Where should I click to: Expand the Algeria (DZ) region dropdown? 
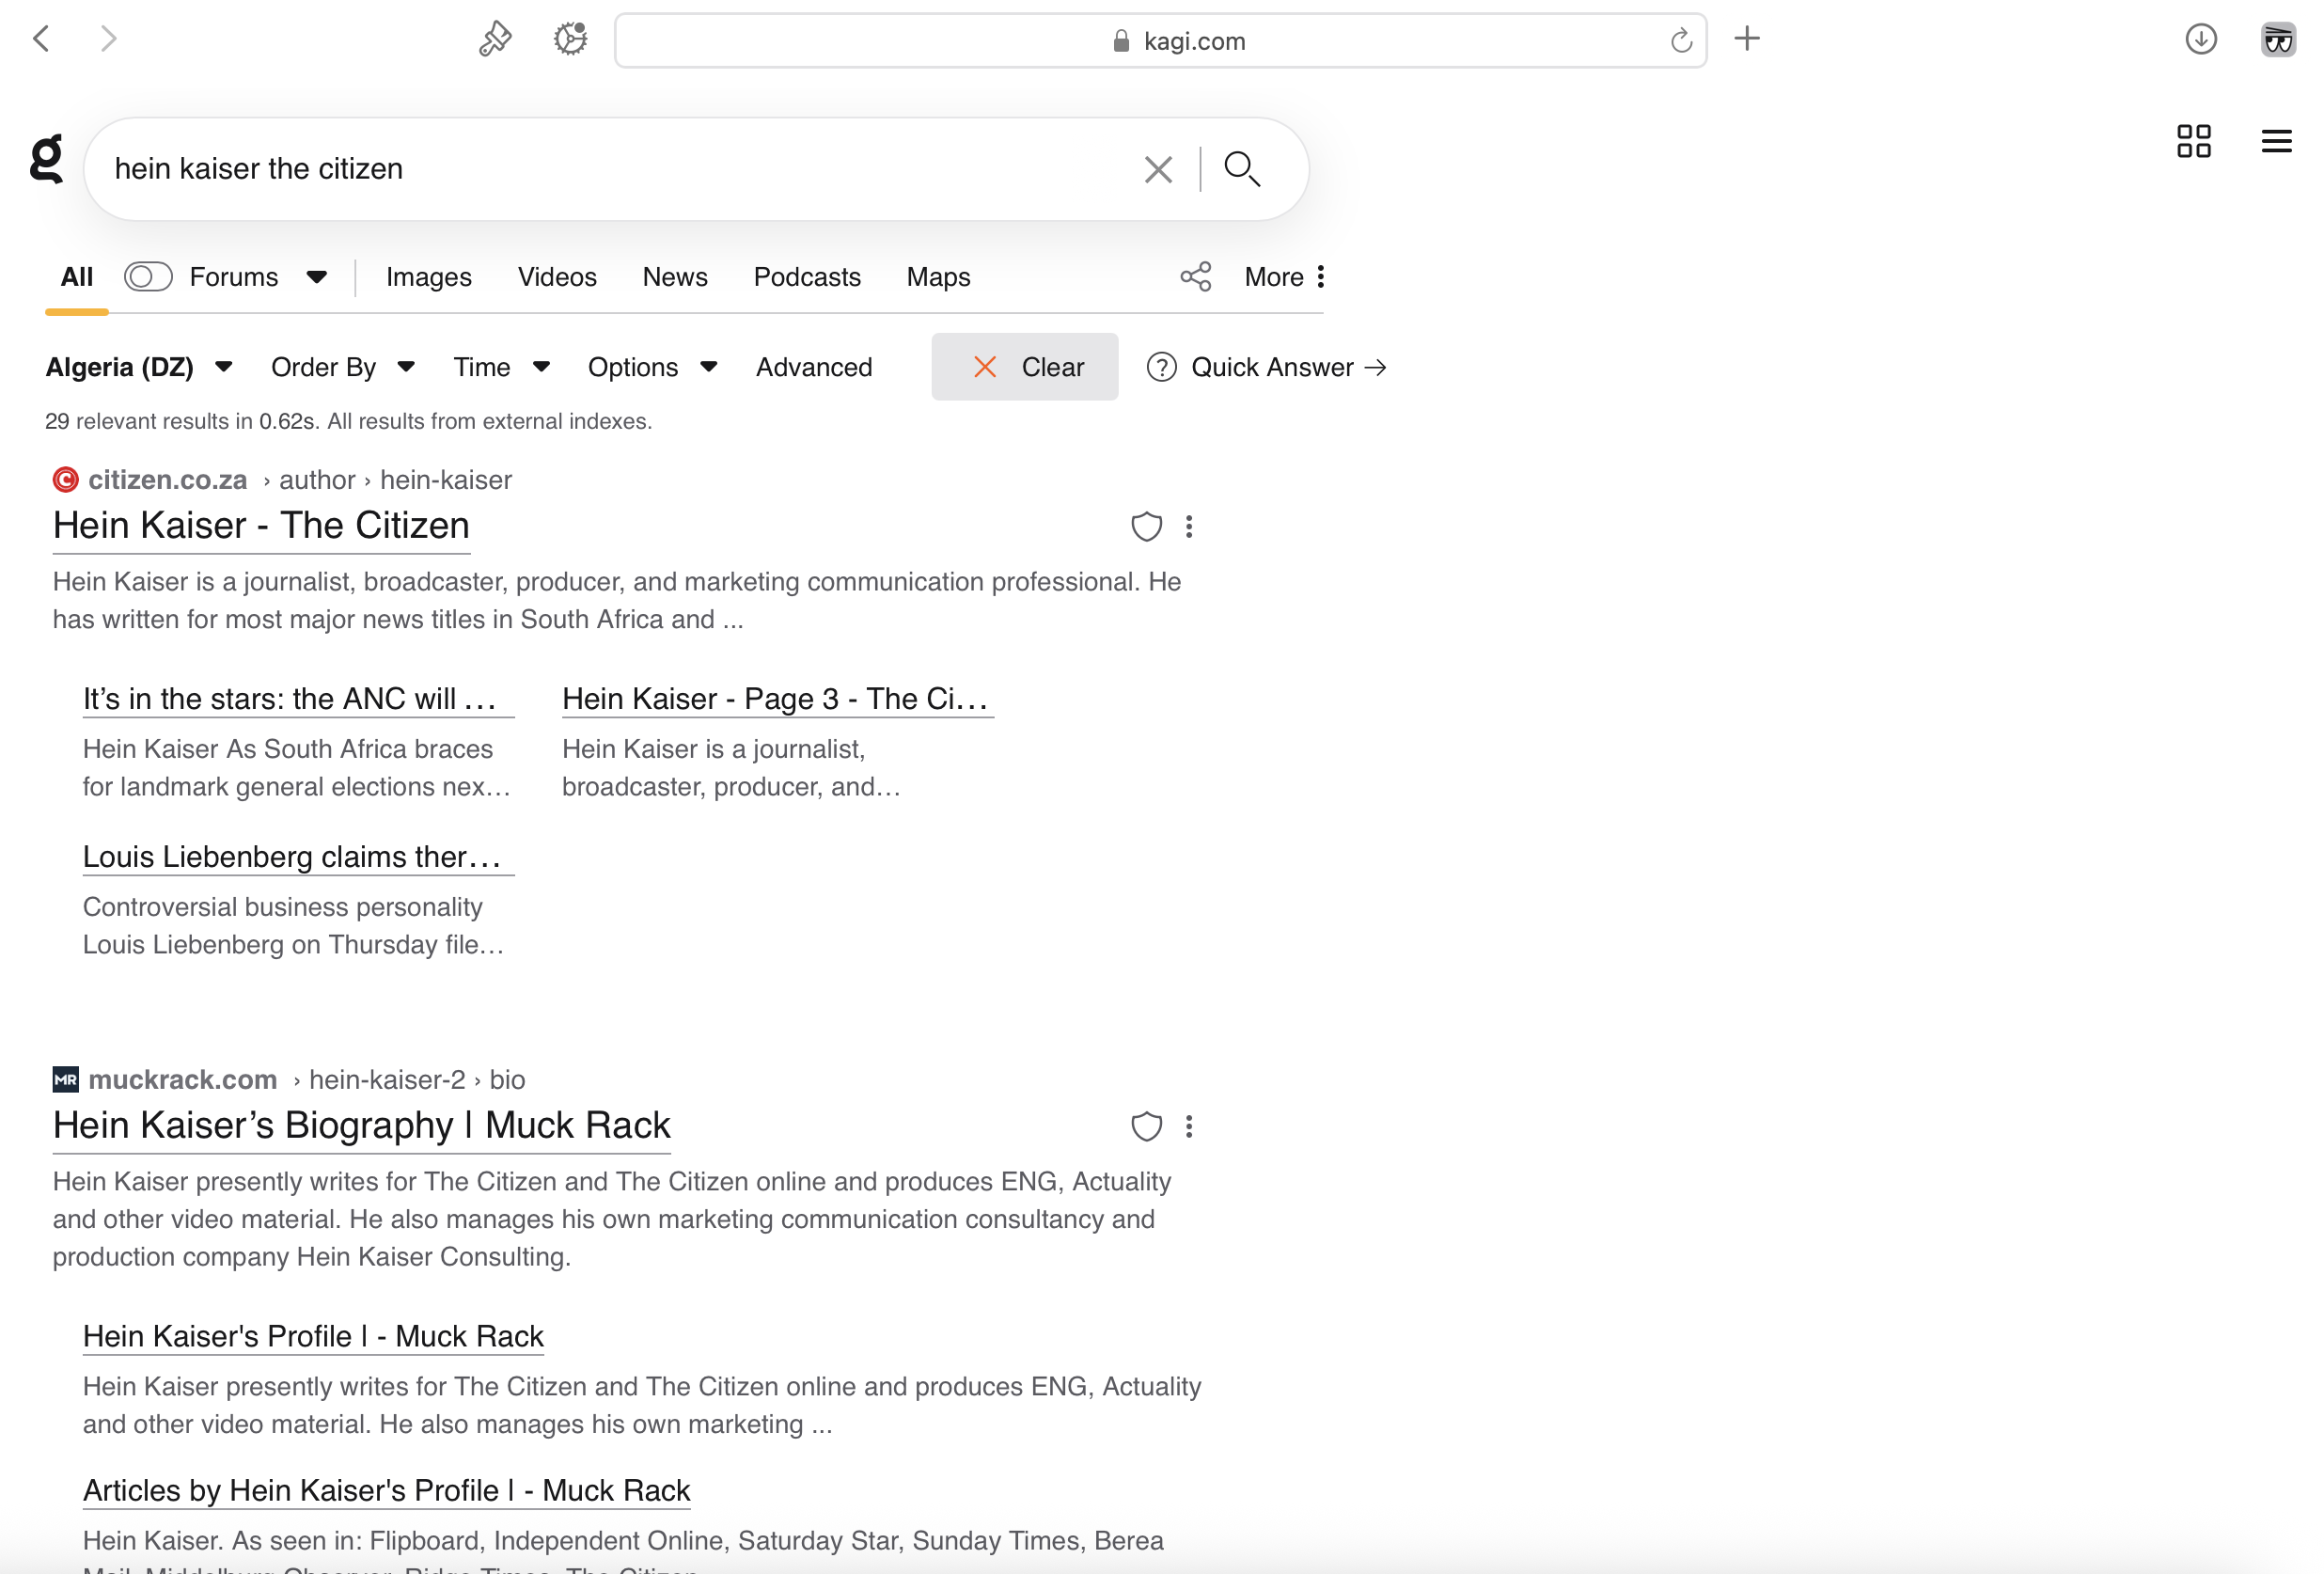pos(139,367)
